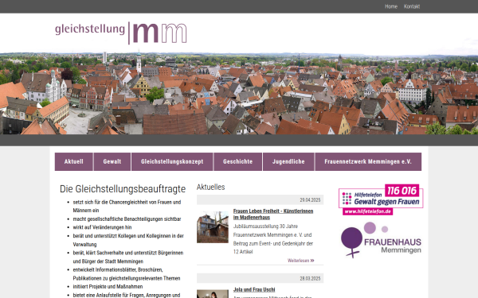Open the Frauenhaus Memmingen logo link
Screen dimensions: 478x298
(381, 240)
